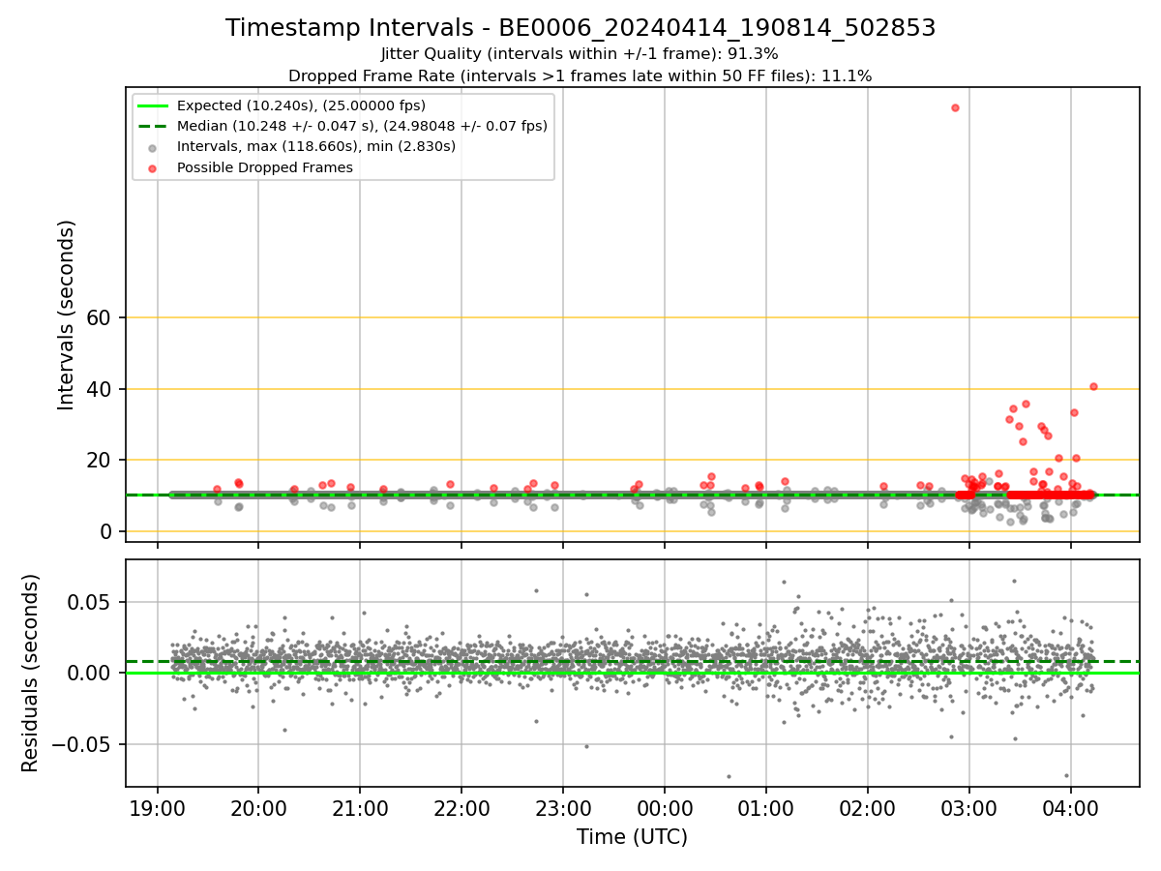Click the plot title "Timestamp Intervals - BE0006_20240414_190814_502853"
Viewport: 1161px width, 871px height.
pyautogui.click(x=580, y=28)
